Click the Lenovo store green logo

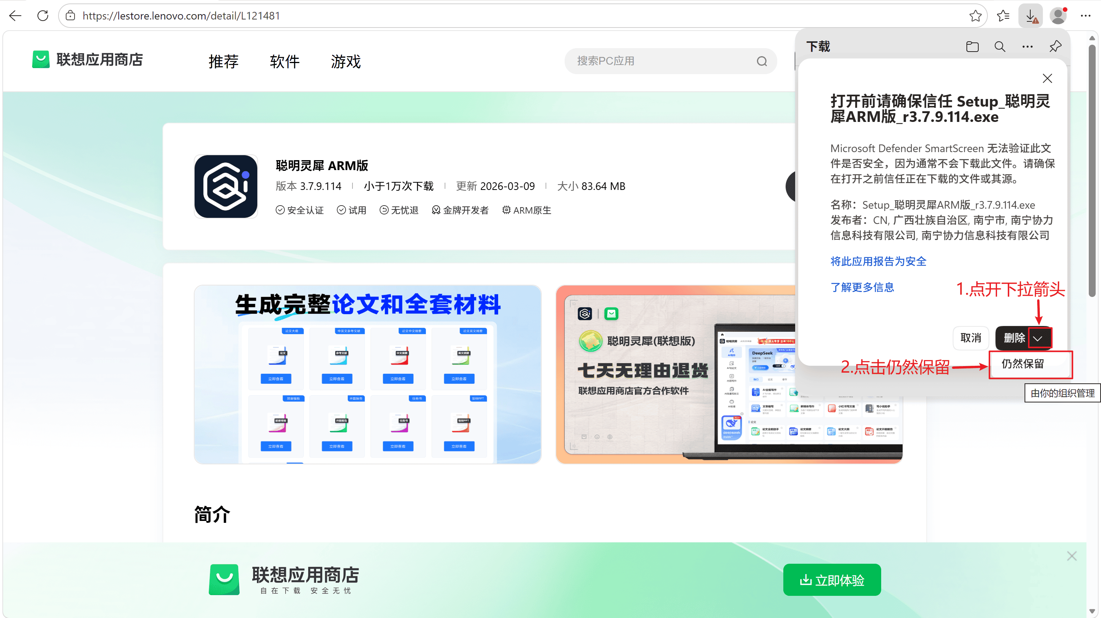pos(41,59)
